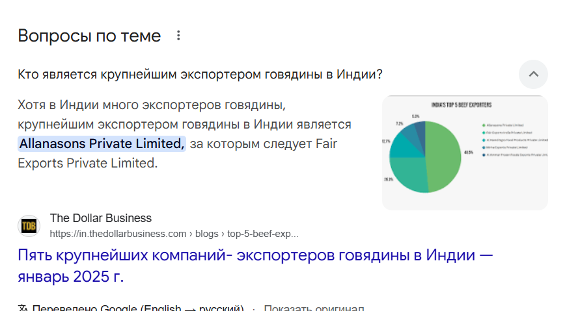Click the chart title INDIA'S TOP 5 BEEF EXPORTERS
This screenshot has width=565, height=311.
462,105
